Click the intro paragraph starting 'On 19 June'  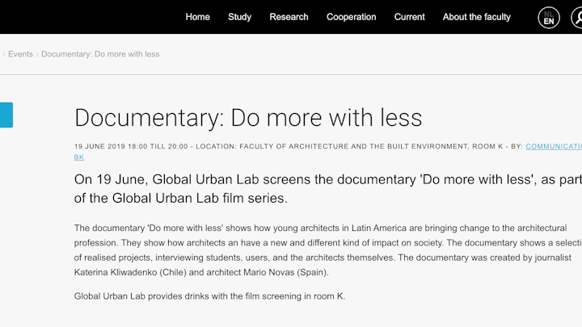pyautogui.click(x=323, y=188)
